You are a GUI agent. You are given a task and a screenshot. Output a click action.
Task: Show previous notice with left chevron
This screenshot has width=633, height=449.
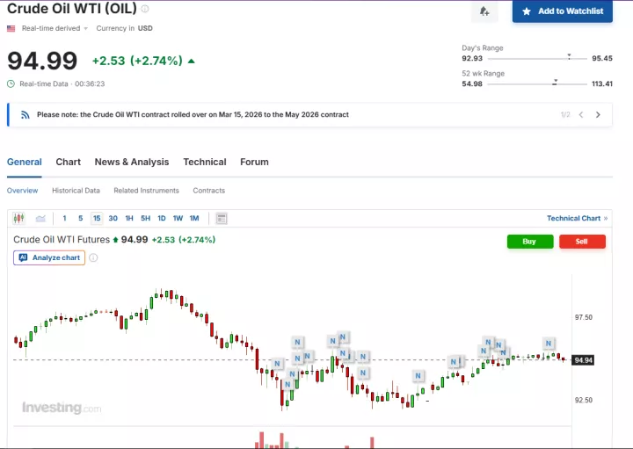[x=581, y=114]
